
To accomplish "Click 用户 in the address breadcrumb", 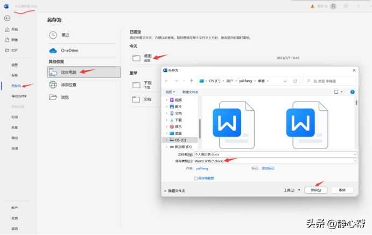I will [229, 81].
